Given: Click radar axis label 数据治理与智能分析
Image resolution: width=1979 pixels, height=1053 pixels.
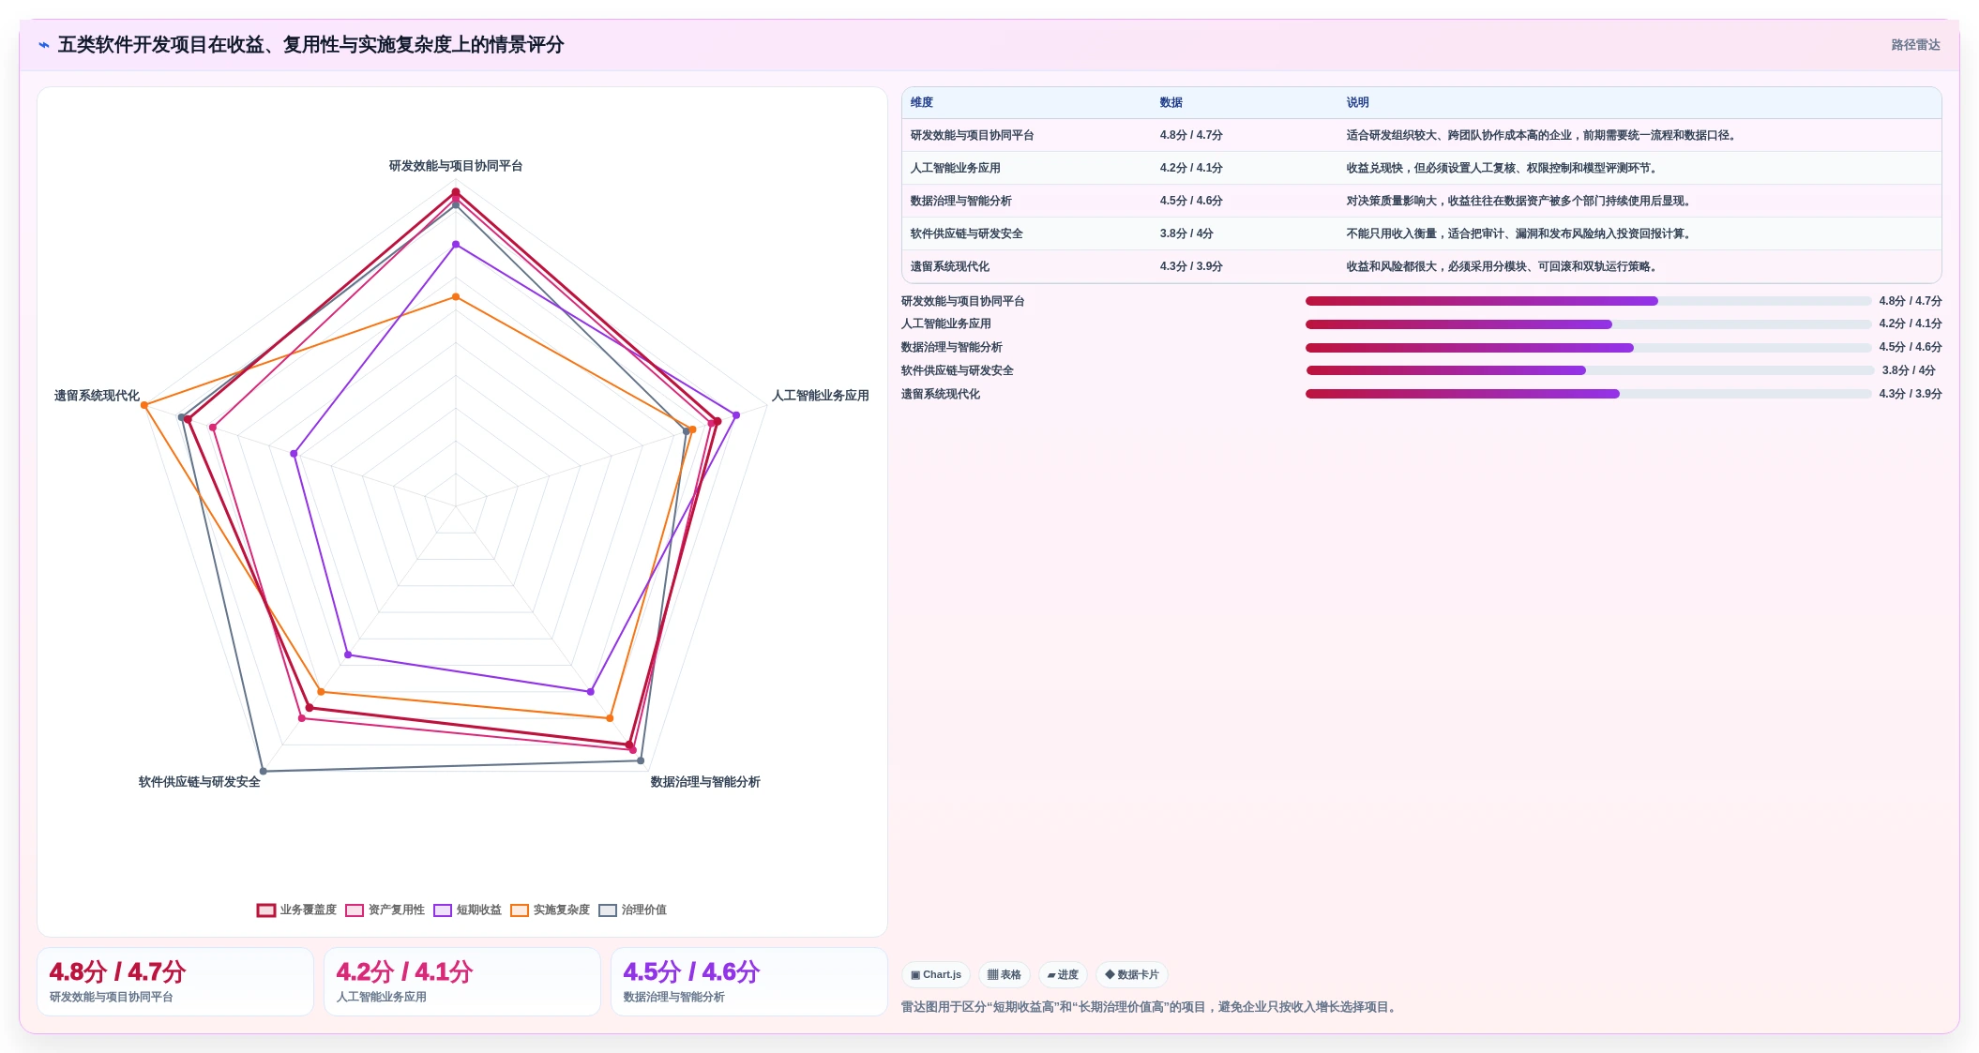Looking at the screenshot, I should [x=705, y=782].
